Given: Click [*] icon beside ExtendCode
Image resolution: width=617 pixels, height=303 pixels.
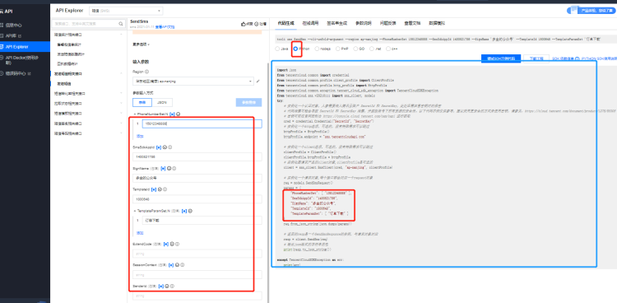Looking at the screenshot, I should 166,244.
